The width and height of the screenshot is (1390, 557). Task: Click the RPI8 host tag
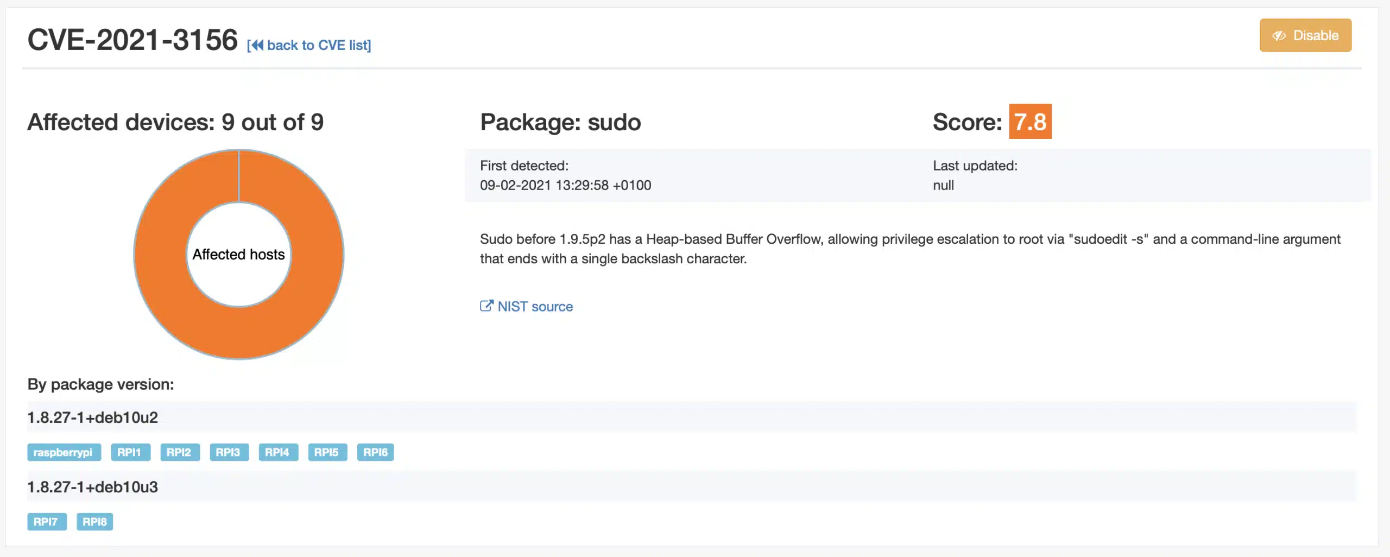click(x=94, y=522)
